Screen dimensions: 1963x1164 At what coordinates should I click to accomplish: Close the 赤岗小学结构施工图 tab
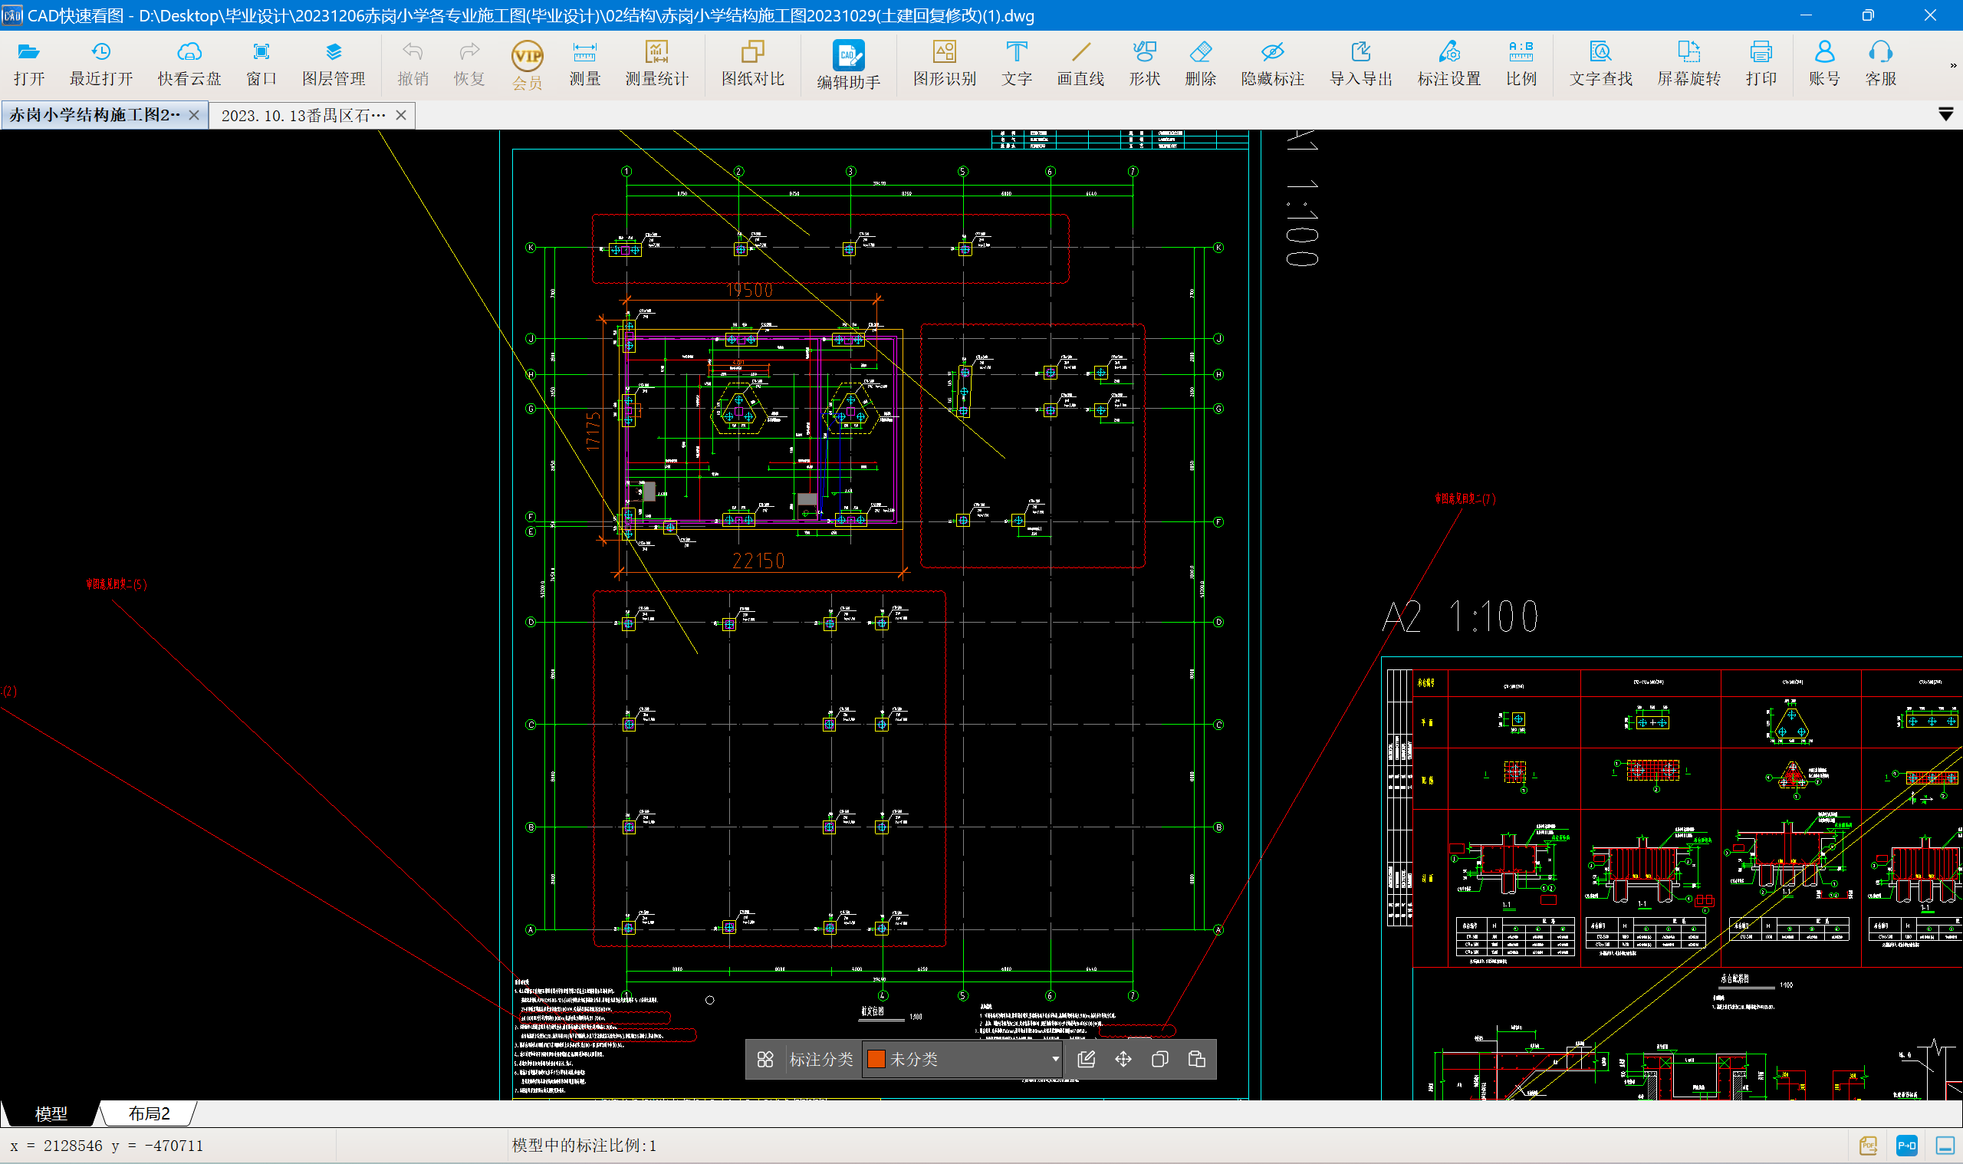195,115
